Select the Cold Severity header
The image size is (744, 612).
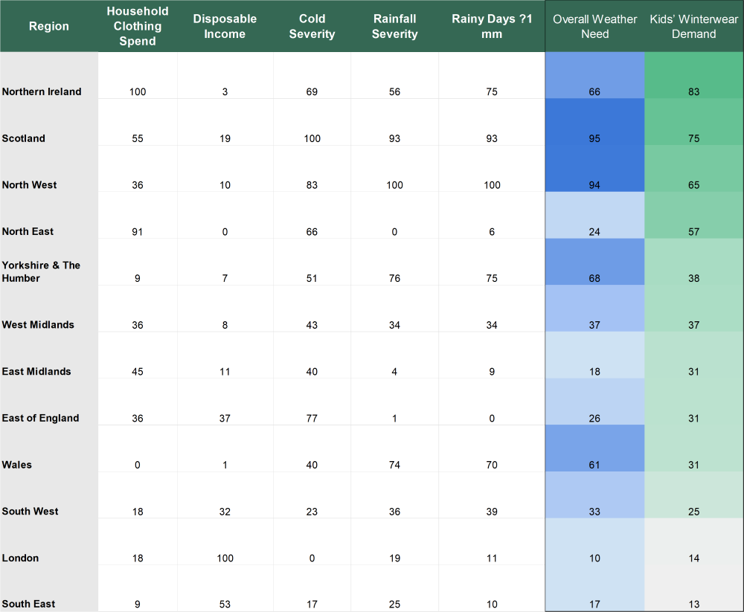coord(312,26)
